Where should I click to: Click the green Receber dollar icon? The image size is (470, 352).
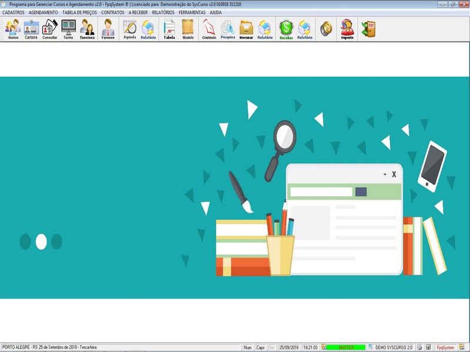click(286, 29)
